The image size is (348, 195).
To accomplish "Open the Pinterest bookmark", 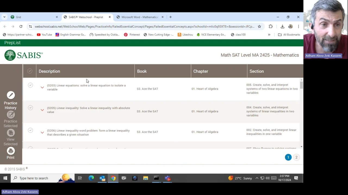I will [132, 35].
